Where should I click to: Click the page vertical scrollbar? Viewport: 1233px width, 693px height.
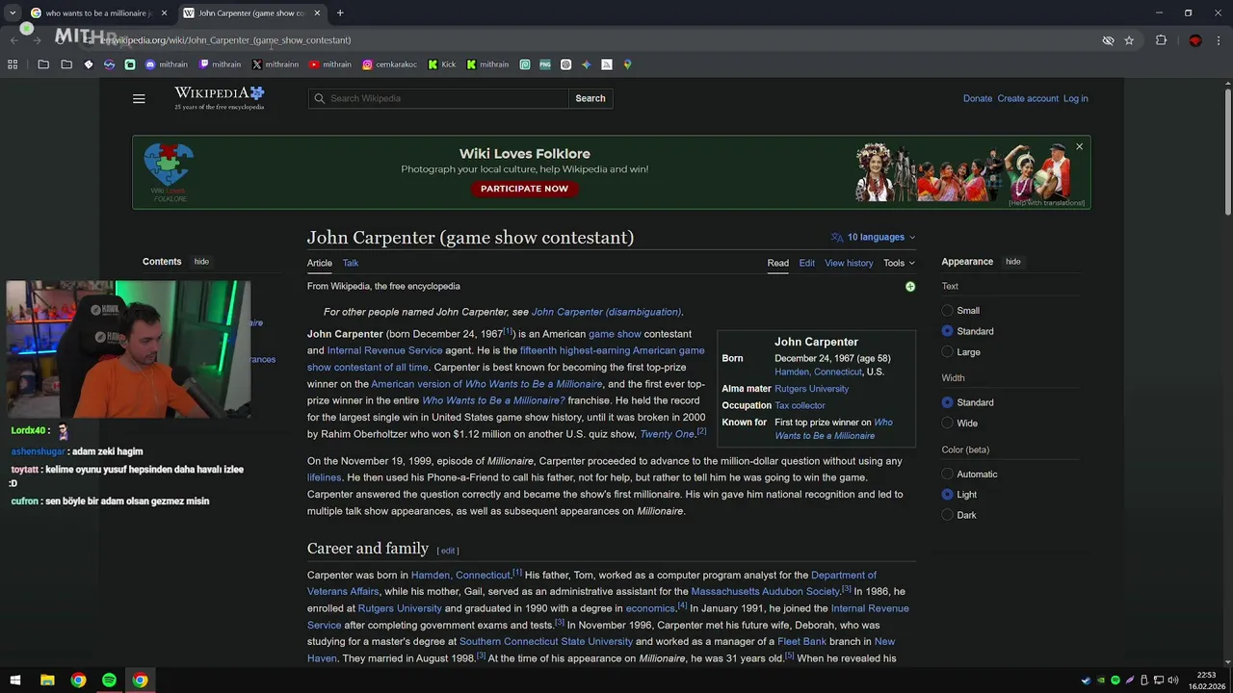(x=1228, y=151)
